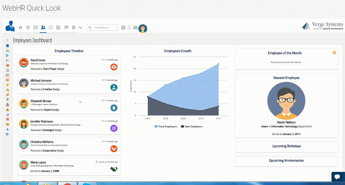Click the red X sidebar icon
The width and height of the screenshot is (345, 185).
7,119
